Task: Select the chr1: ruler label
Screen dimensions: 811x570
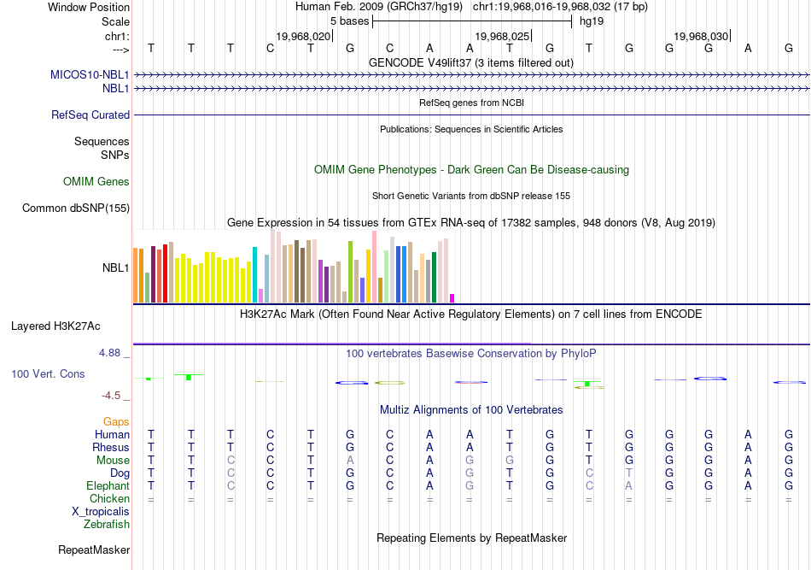Action: (x=118, y=36)
